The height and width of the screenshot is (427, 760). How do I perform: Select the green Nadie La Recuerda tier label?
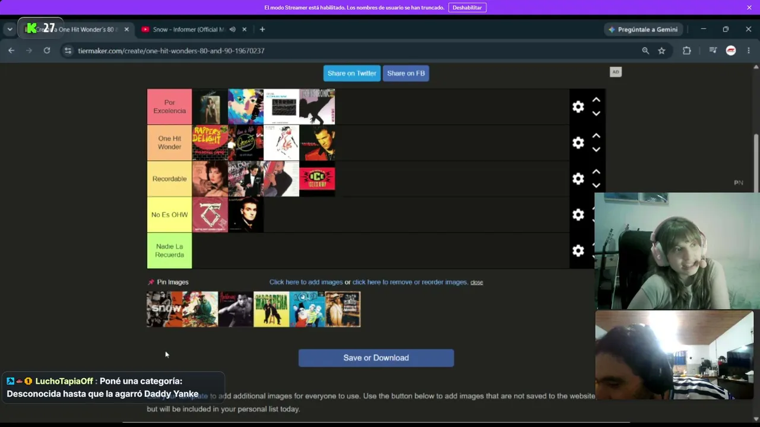pyautogui.click(x=169, y=251)
